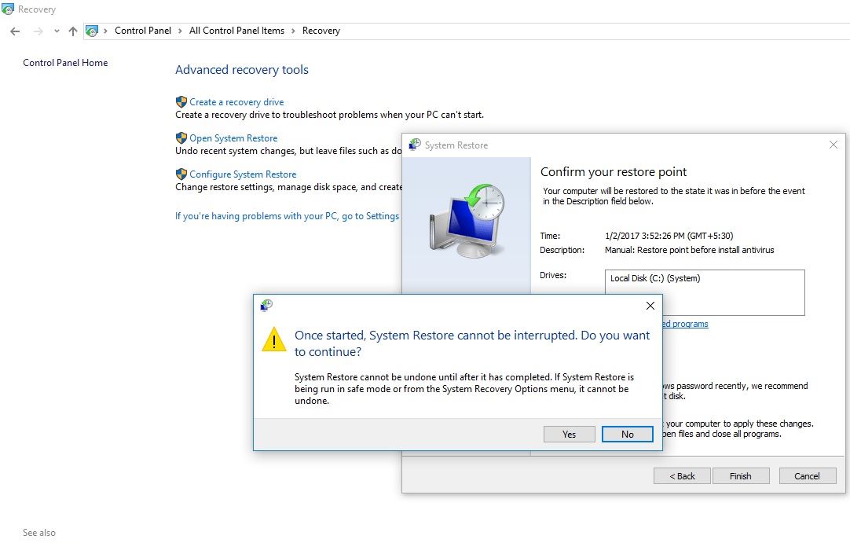Select Control Panel Home in the sidebar
Screen dimensions: 850x543
pyautogui.click(x=65, y=62)
